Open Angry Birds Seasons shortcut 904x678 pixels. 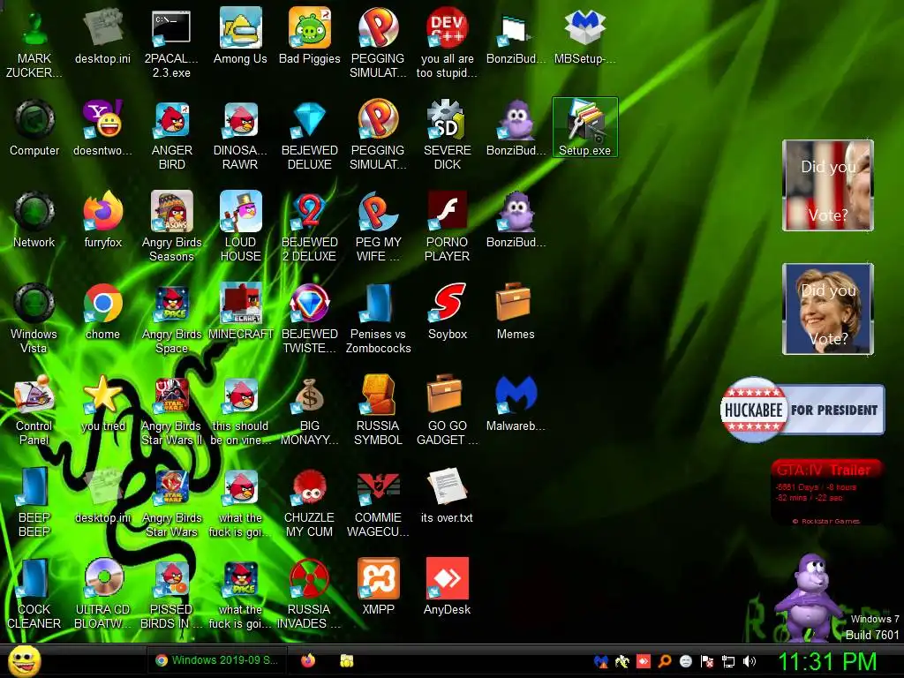(x=171, y=226)
